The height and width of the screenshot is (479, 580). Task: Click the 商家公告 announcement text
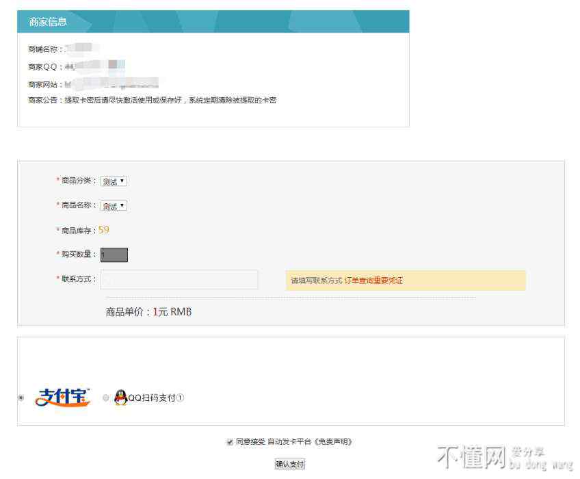(x=152, y=100)
